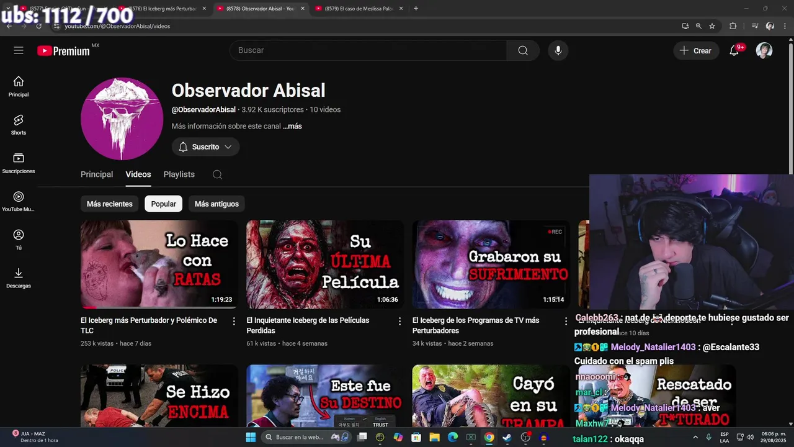Screen dimensions: 794x447
Task: Open Grabaron su Sufrimiento thumbnail
Action: [491, 264]
